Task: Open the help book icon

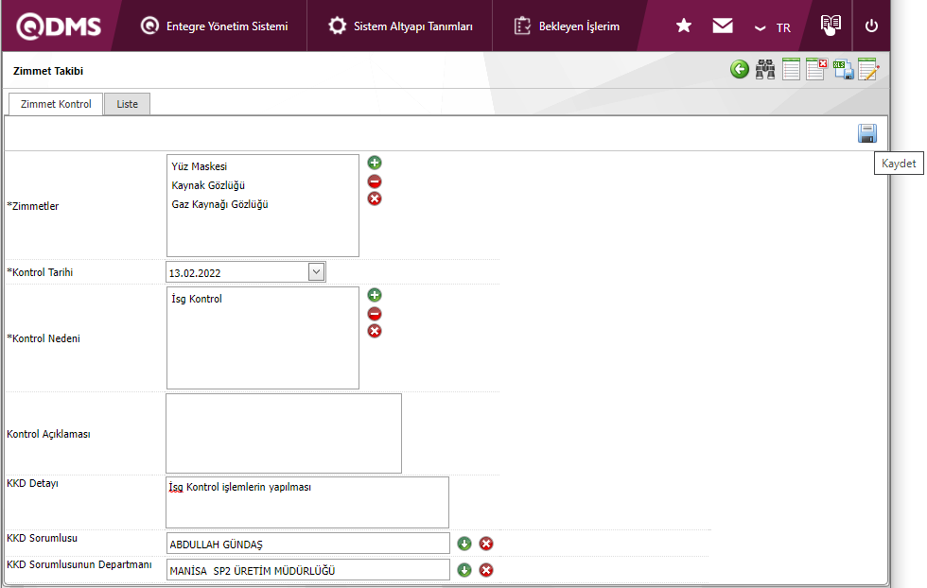Action: point(831,25)
